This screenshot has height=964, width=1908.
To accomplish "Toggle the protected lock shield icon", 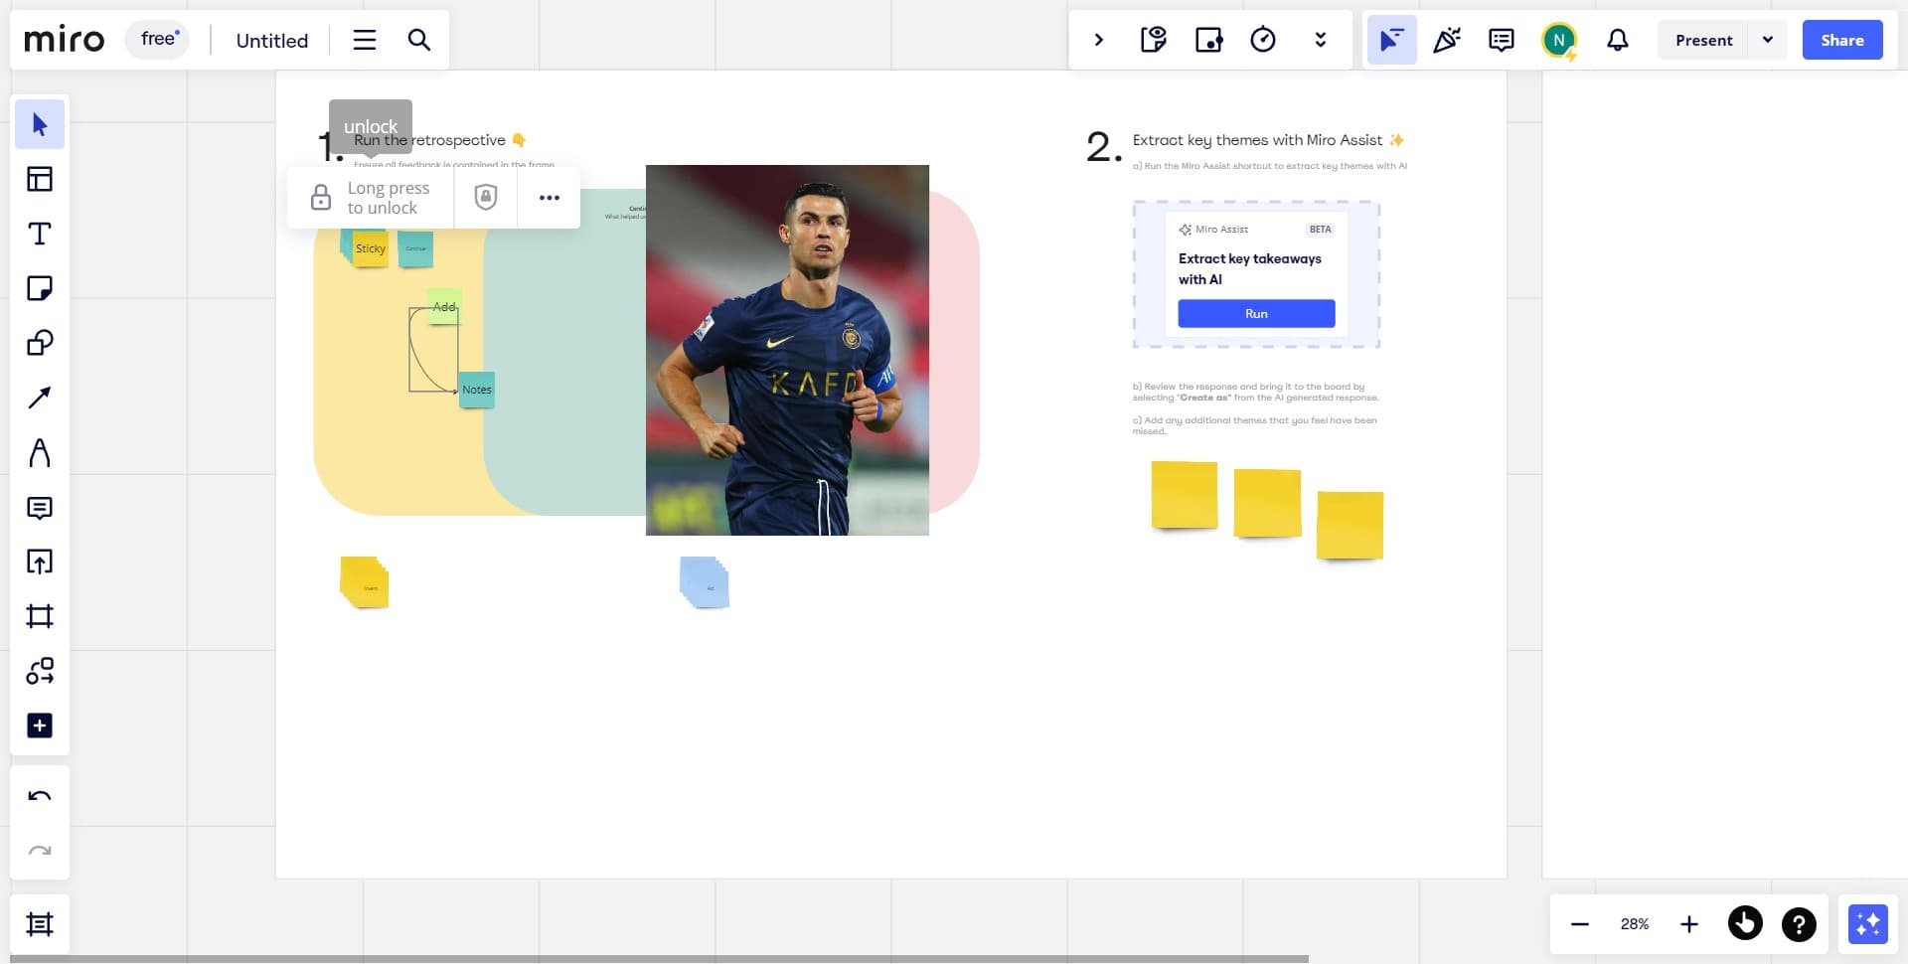I will 485,198.
